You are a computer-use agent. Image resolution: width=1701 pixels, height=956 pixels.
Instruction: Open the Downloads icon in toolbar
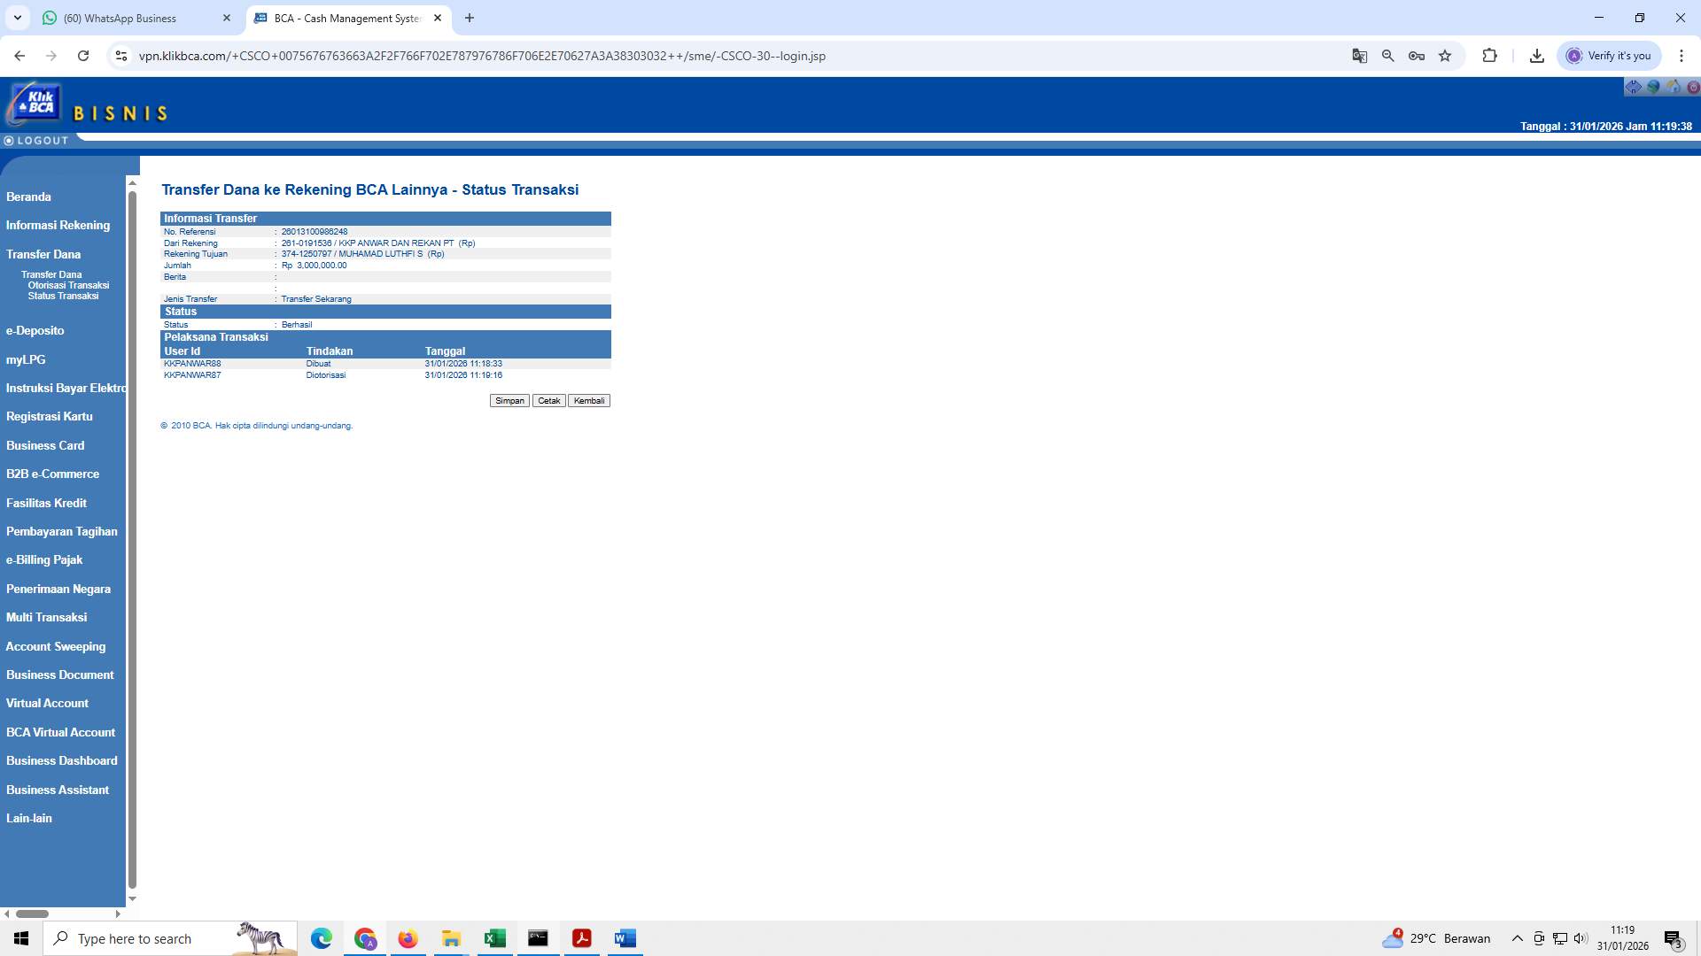1537,55
